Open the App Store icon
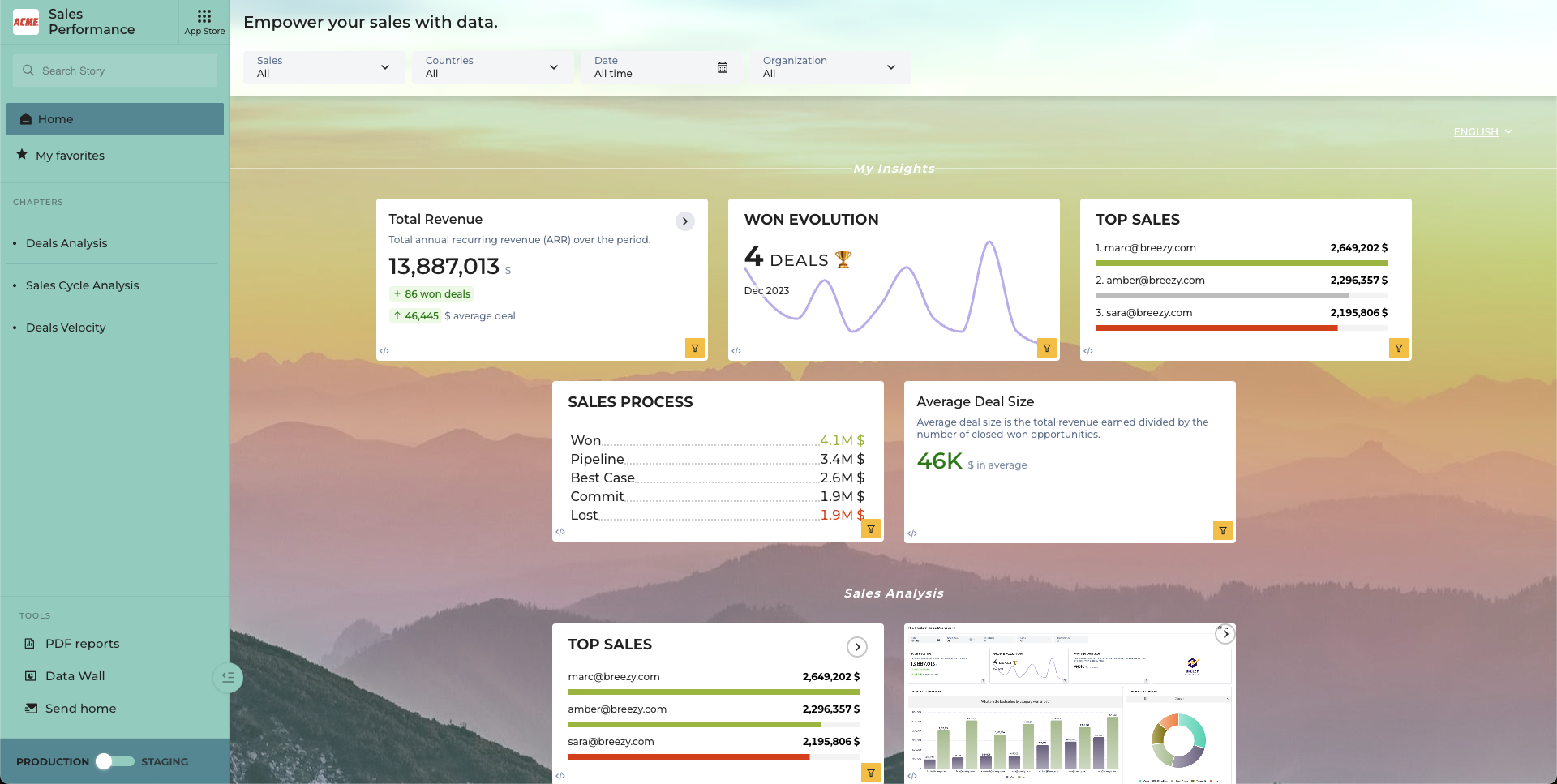Screen dimensions: 1557x784 pyautogui.click(x=204, y=17)
